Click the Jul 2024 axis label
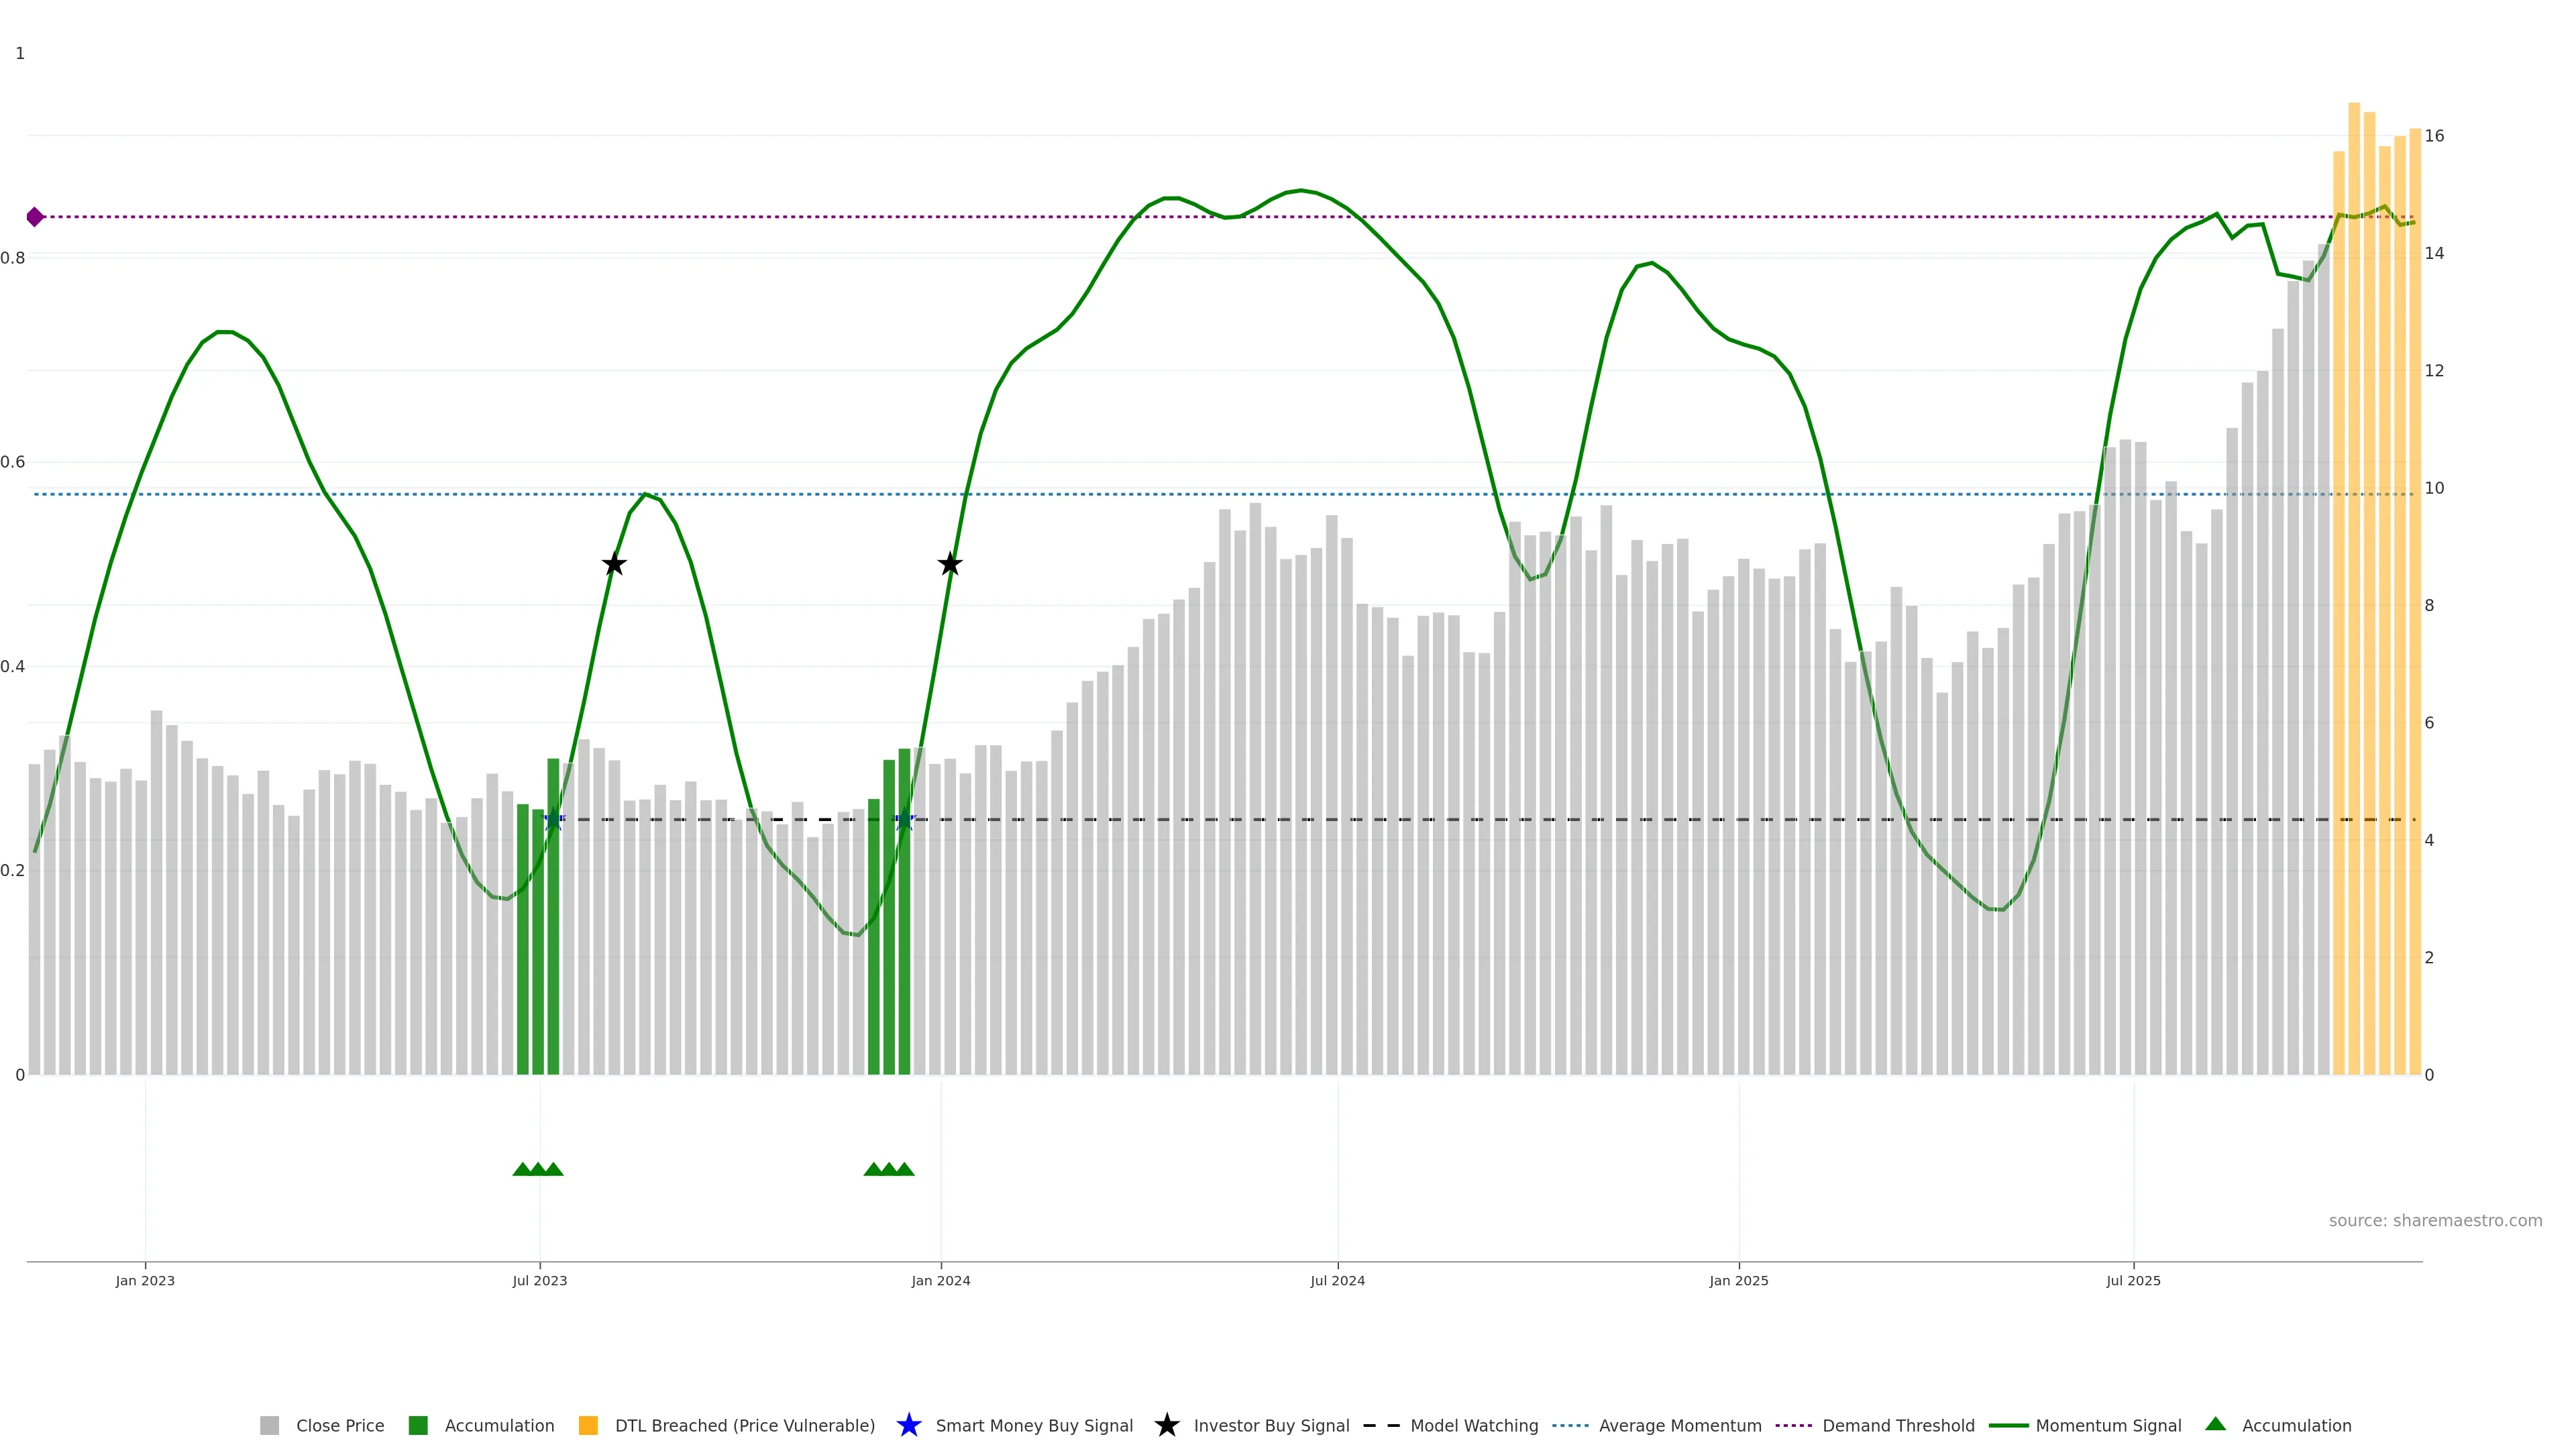This screenshot has height=1449, width=2576. tap(1337, 1281)
